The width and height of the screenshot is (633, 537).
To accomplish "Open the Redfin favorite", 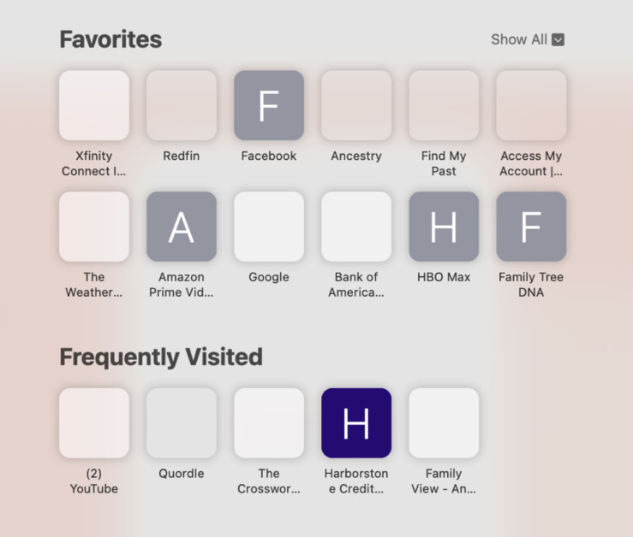I will [x=182, y=105].
